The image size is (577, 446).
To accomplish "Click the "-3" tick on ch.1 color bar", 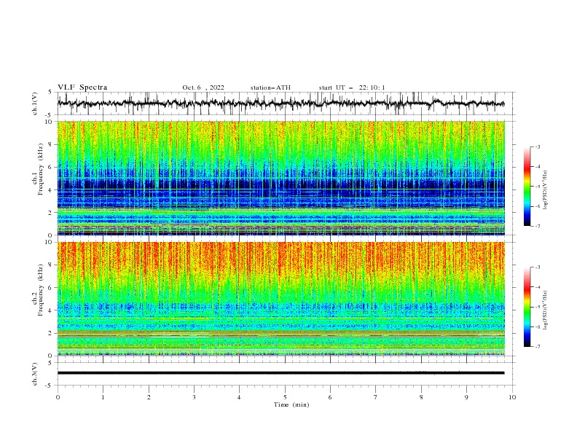I will click(538, 146).
